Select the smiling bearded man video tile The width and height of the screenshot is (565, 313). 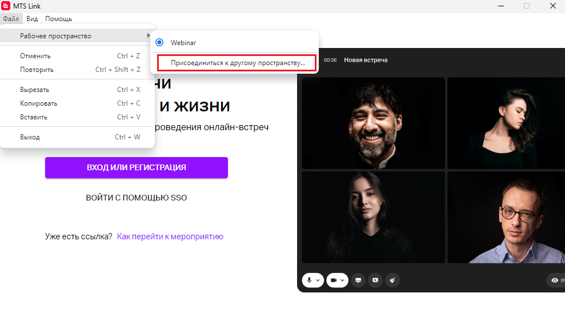coord(373,123)
